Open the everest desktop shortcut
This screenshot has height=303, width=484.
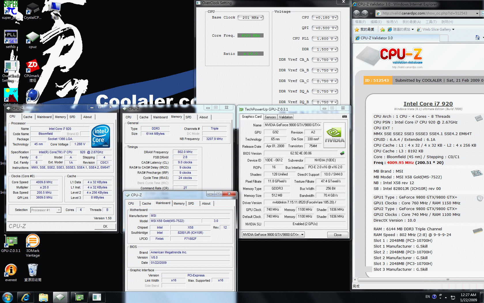(x=11, y=273)
